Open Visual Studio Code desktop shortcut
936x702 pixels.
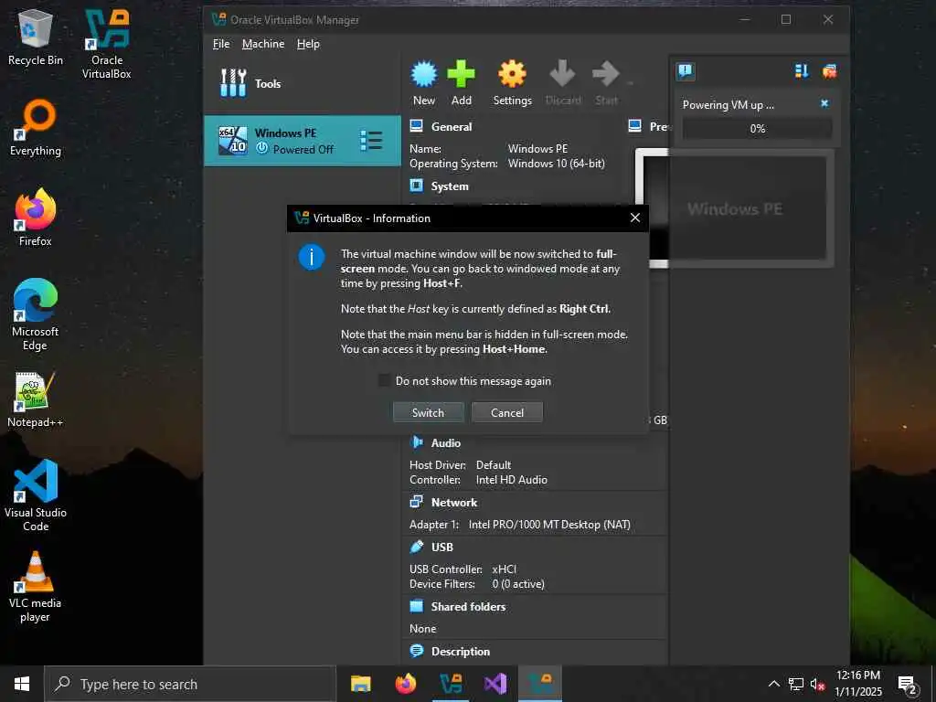coord(36,495)
